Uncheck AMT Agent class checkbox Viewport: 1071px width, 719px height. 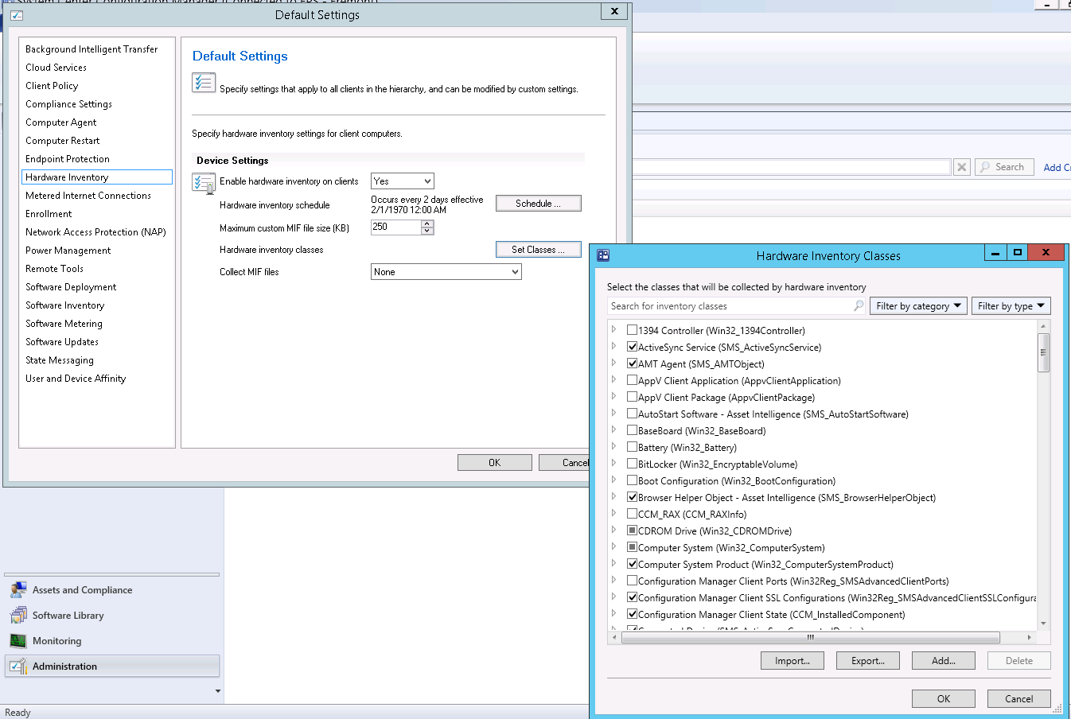632,363
